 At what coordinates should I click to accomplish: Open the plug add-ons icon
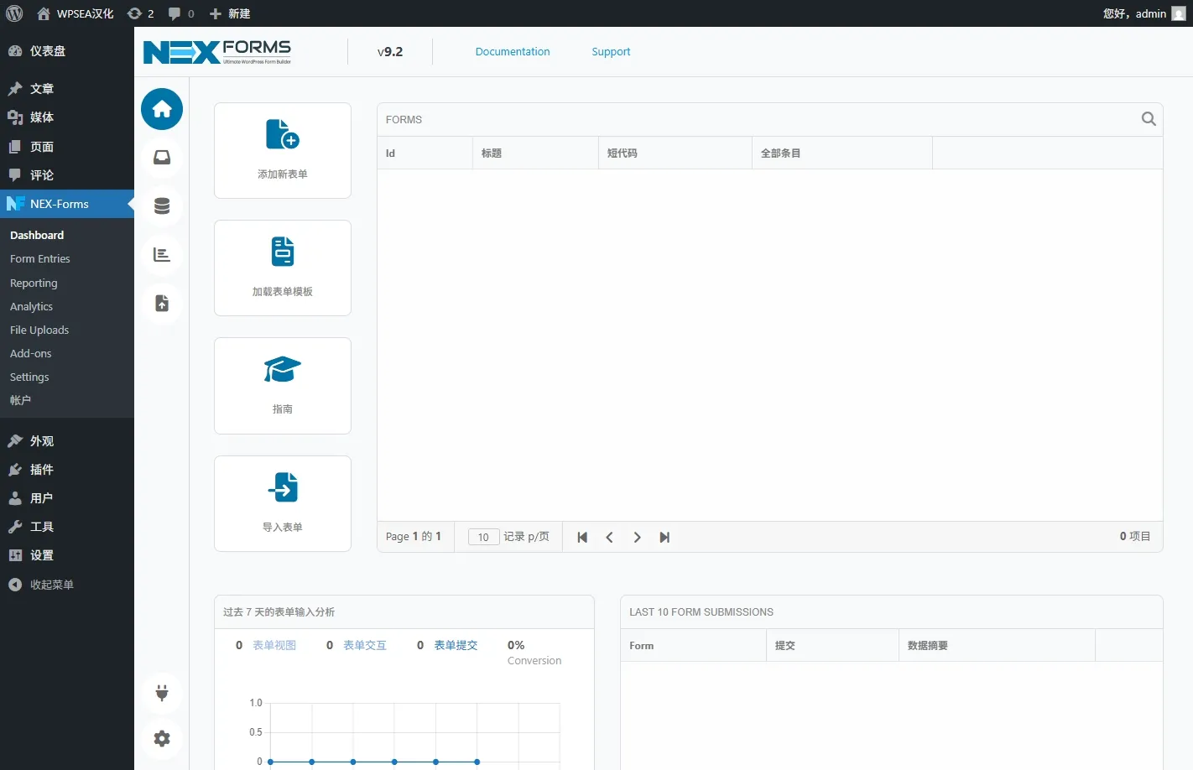162,693
